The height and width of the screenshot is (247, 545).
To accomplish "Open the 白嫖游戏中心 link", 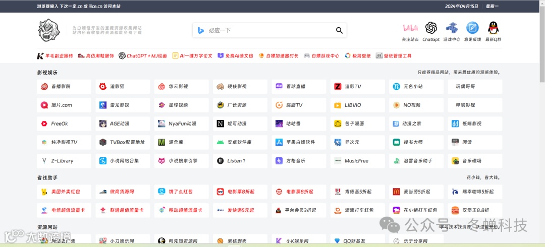I will tap(321, 55).
